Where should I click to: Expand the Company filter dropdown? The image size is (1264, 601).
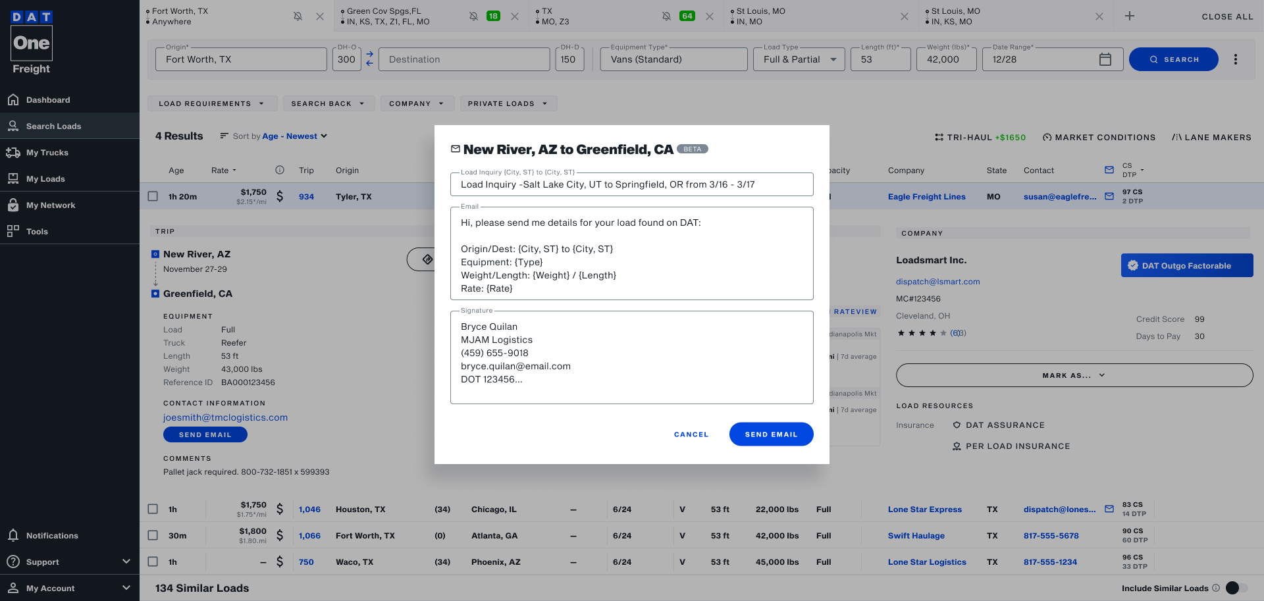pos(417,103)
